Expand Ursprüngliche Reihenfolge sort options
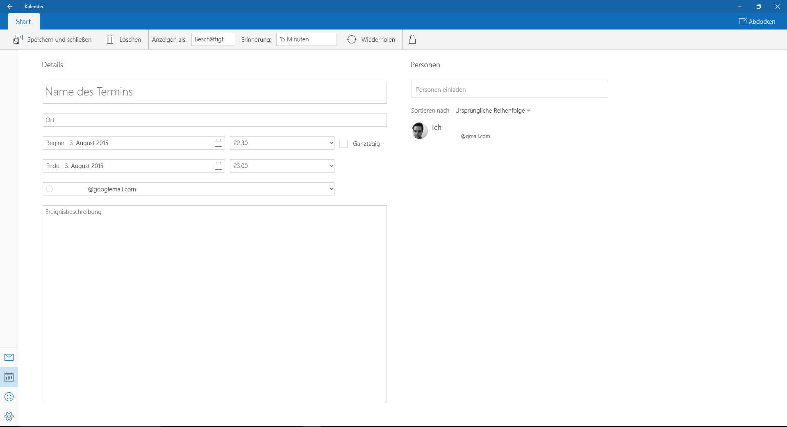787x427 pixels. pos(492,111)
